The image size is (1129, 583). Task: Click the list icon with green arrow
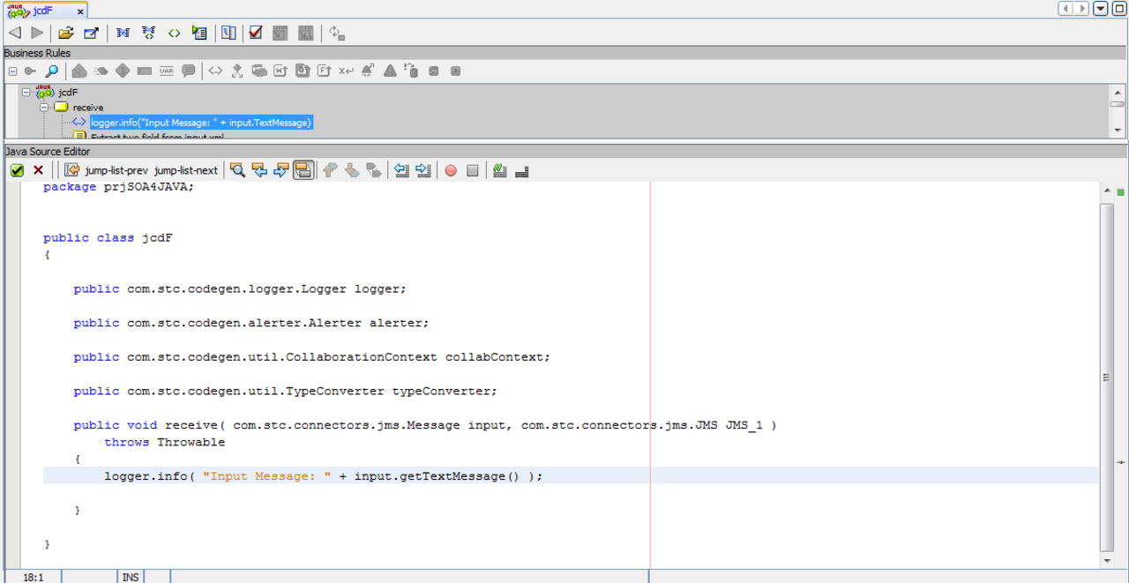coord(199,33)
